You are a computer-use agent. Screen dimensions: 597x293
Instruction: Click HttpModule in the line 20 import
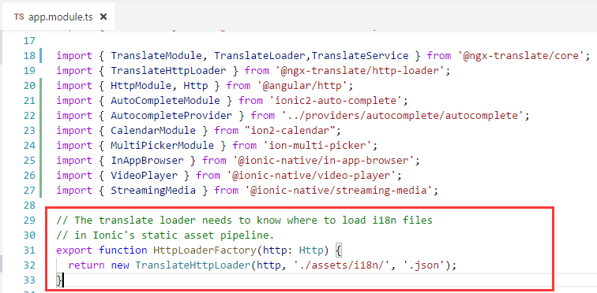[141, 86]
